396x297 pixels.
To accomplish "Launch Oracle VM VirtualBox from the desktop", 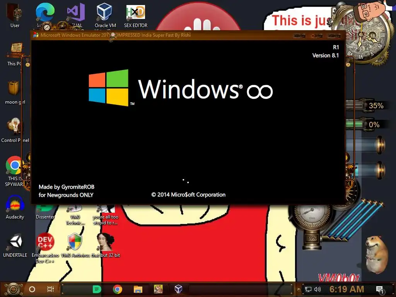I will point(105,15).
